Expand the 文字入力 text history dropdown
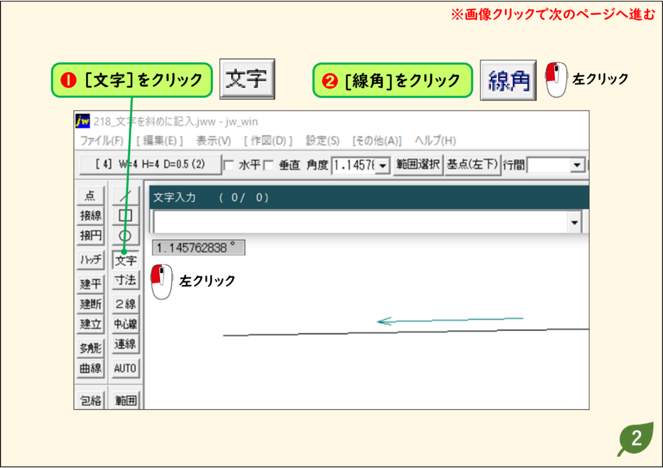This screenshot has width=663, height=468. tap(574, 222)
